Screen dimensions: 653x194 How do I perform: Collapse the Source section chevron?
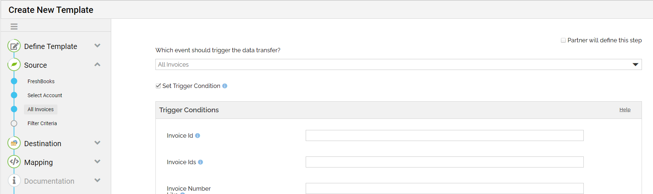click(97, 64)
